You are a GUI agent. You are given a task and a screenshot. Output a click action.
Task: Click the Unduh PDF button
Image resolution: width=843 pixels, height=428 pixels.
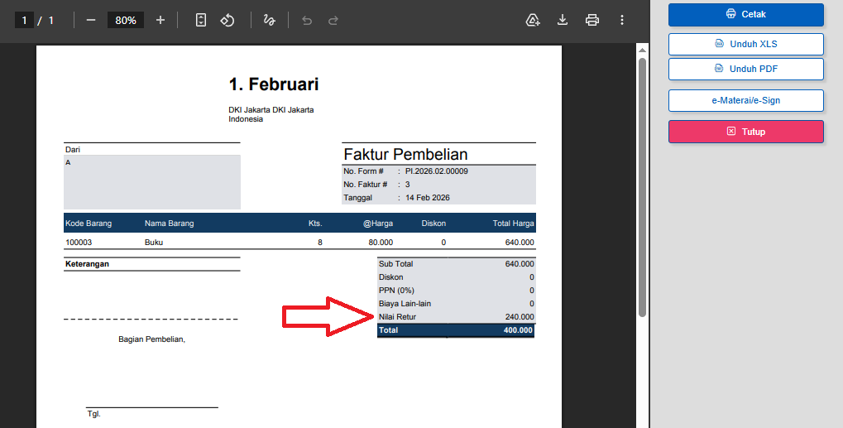(745, 69)
